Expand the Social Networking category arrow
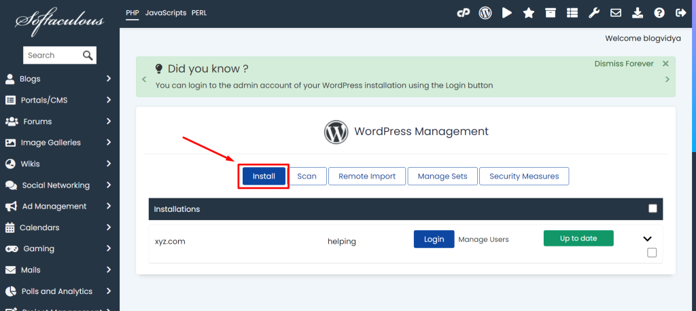The image size is (696, 311). tap(109, 185)
